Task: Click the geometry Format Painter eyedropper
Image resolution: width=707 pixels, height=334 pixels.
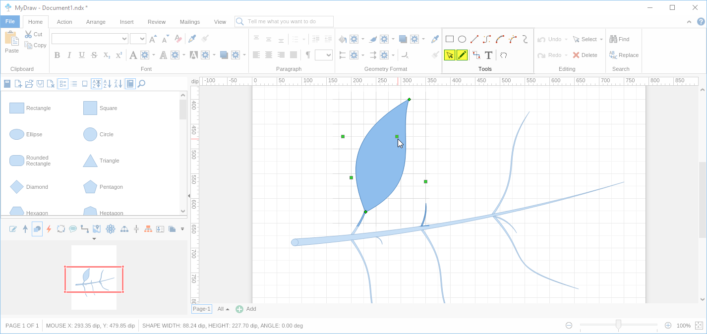Action: coord(435,39)
